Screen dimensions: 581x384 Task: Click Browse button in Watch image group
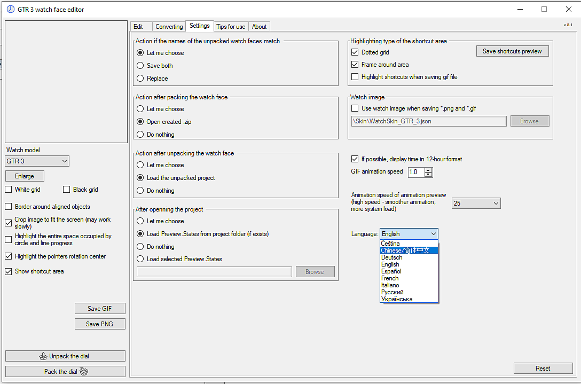[530, 121]
